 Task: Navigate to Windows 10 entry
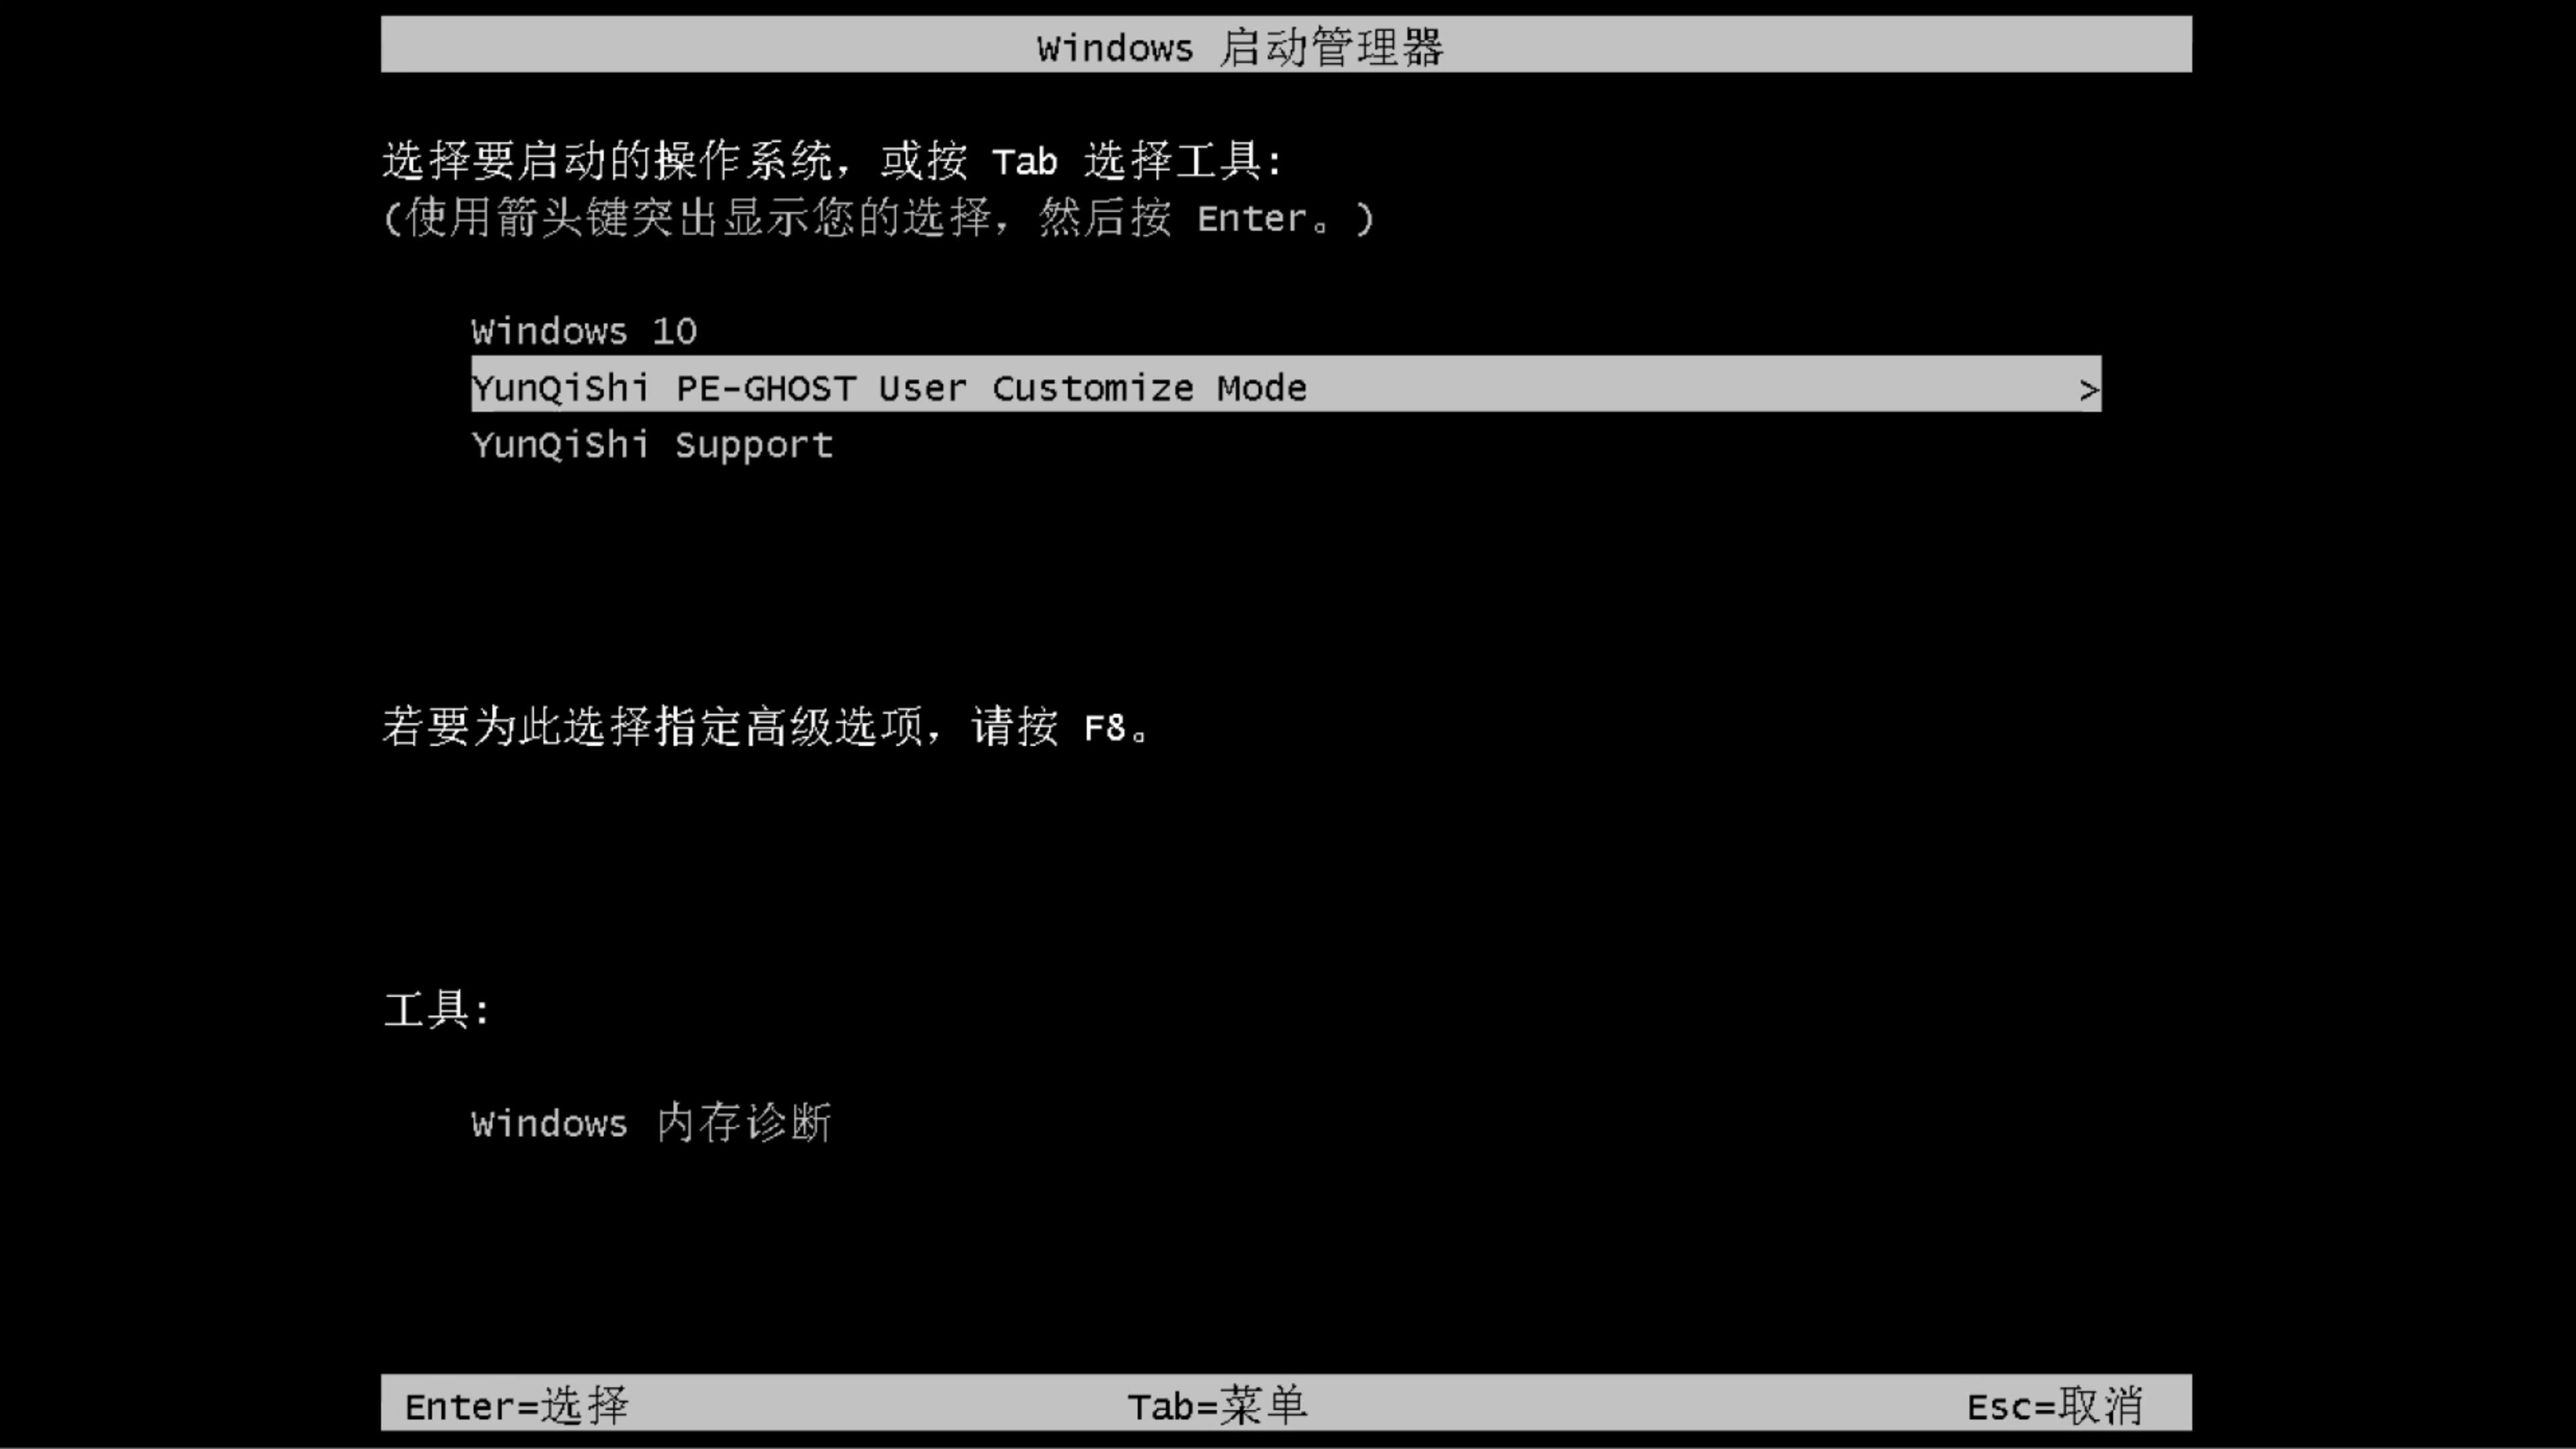584,331
